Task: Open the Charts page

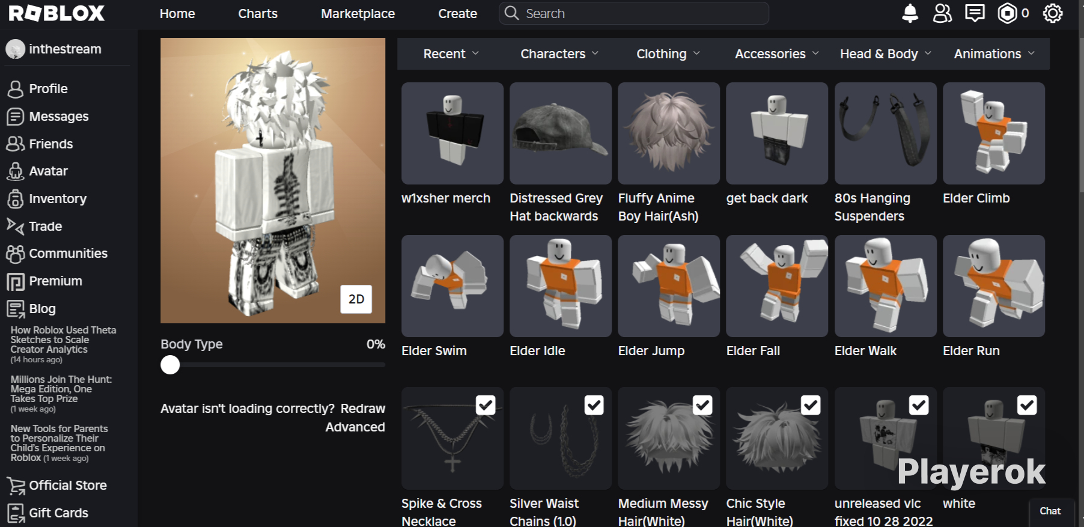Action: 258,13
